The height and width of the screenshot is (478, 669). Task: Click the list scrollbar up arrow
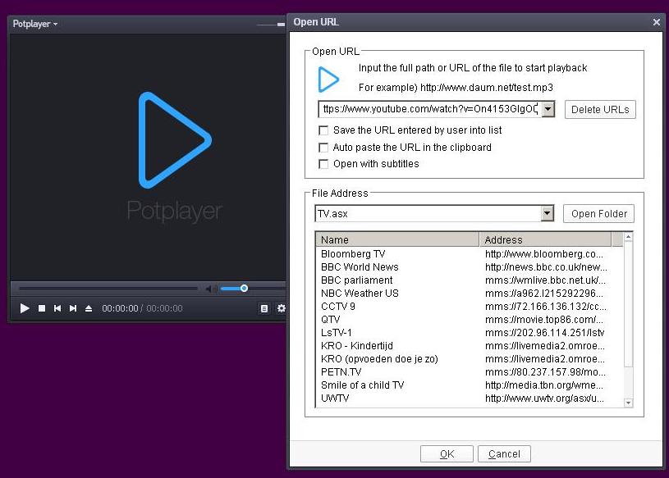[628, 237]
